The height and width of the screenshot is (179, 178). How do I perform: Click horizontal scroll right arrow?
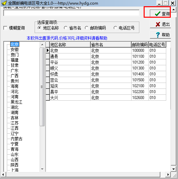pyautogui.click(x=168, y=174)
